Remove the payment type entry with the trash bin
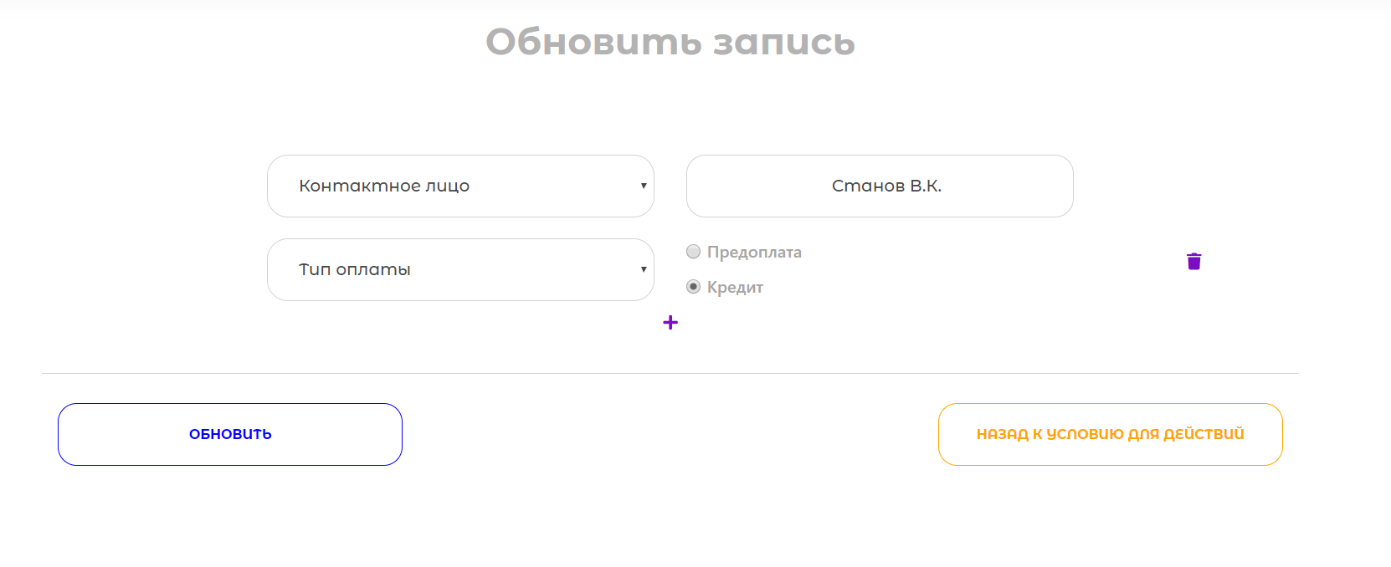Viewport: 1391px width, 567px height. point(1194,262)
